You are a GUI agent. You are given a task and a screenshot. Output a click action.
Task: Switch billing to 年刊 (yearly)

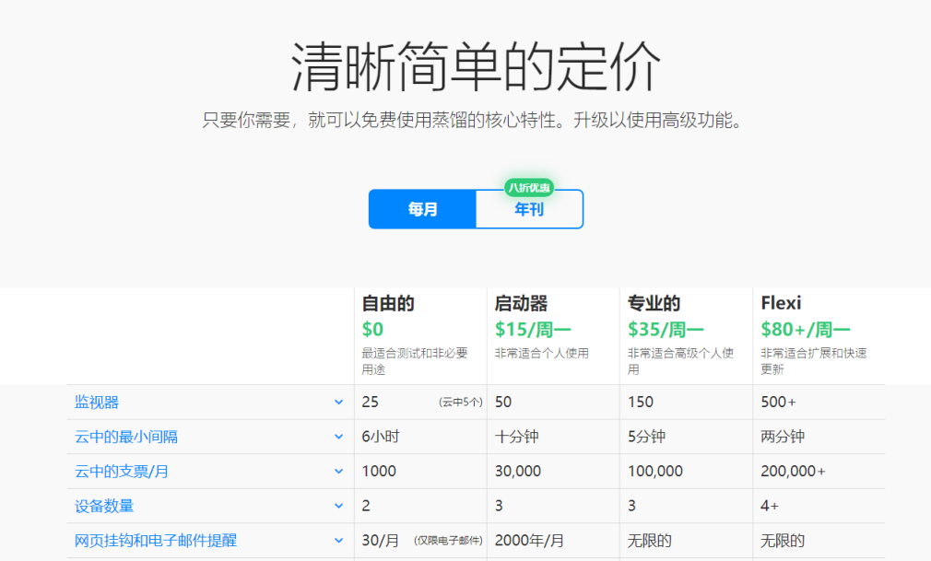coord(529,209)
